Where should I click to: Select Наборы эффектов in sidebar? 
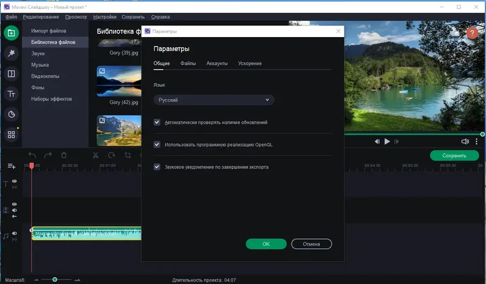click(x=55, y=99)
